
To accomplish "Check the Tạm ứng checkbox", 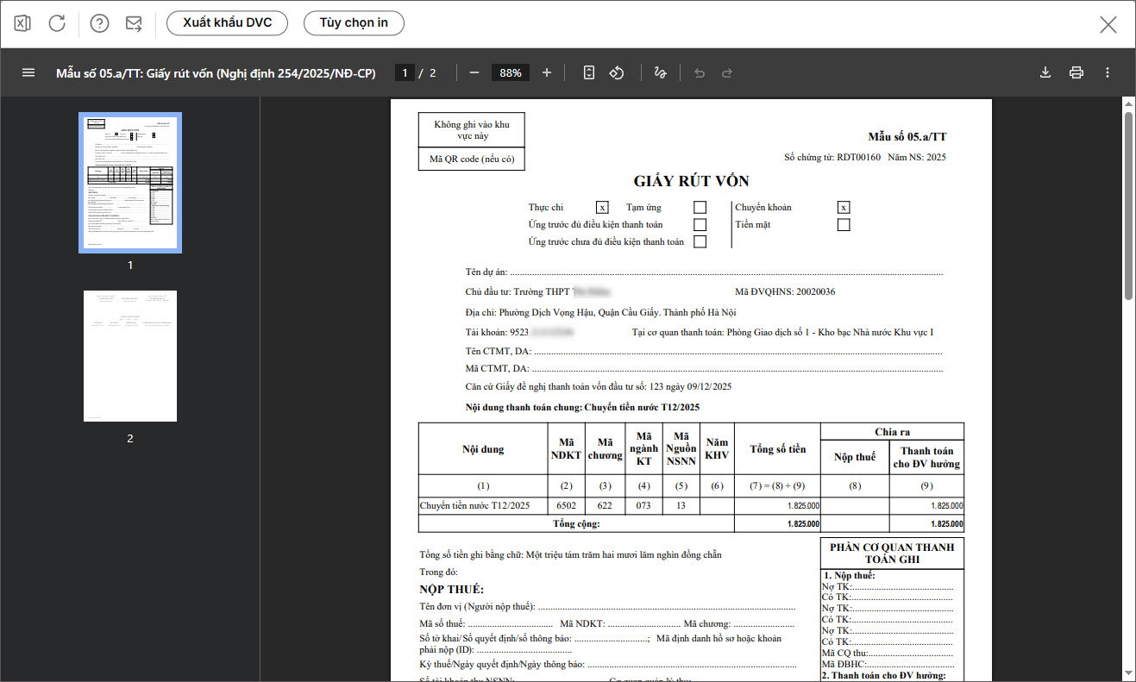I will (700, 208).
